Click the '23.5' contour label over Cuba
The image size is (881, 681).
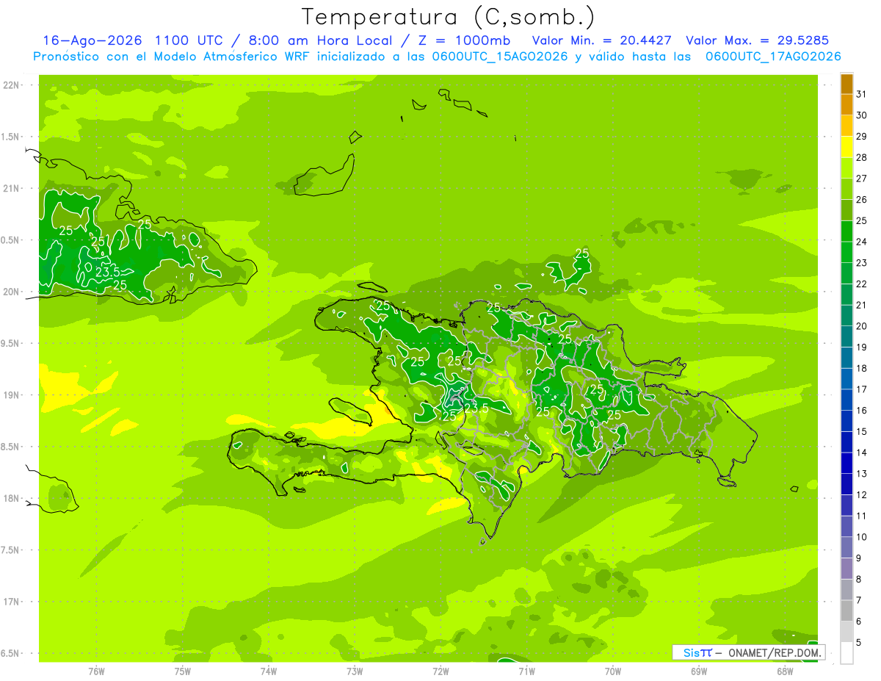108,273
